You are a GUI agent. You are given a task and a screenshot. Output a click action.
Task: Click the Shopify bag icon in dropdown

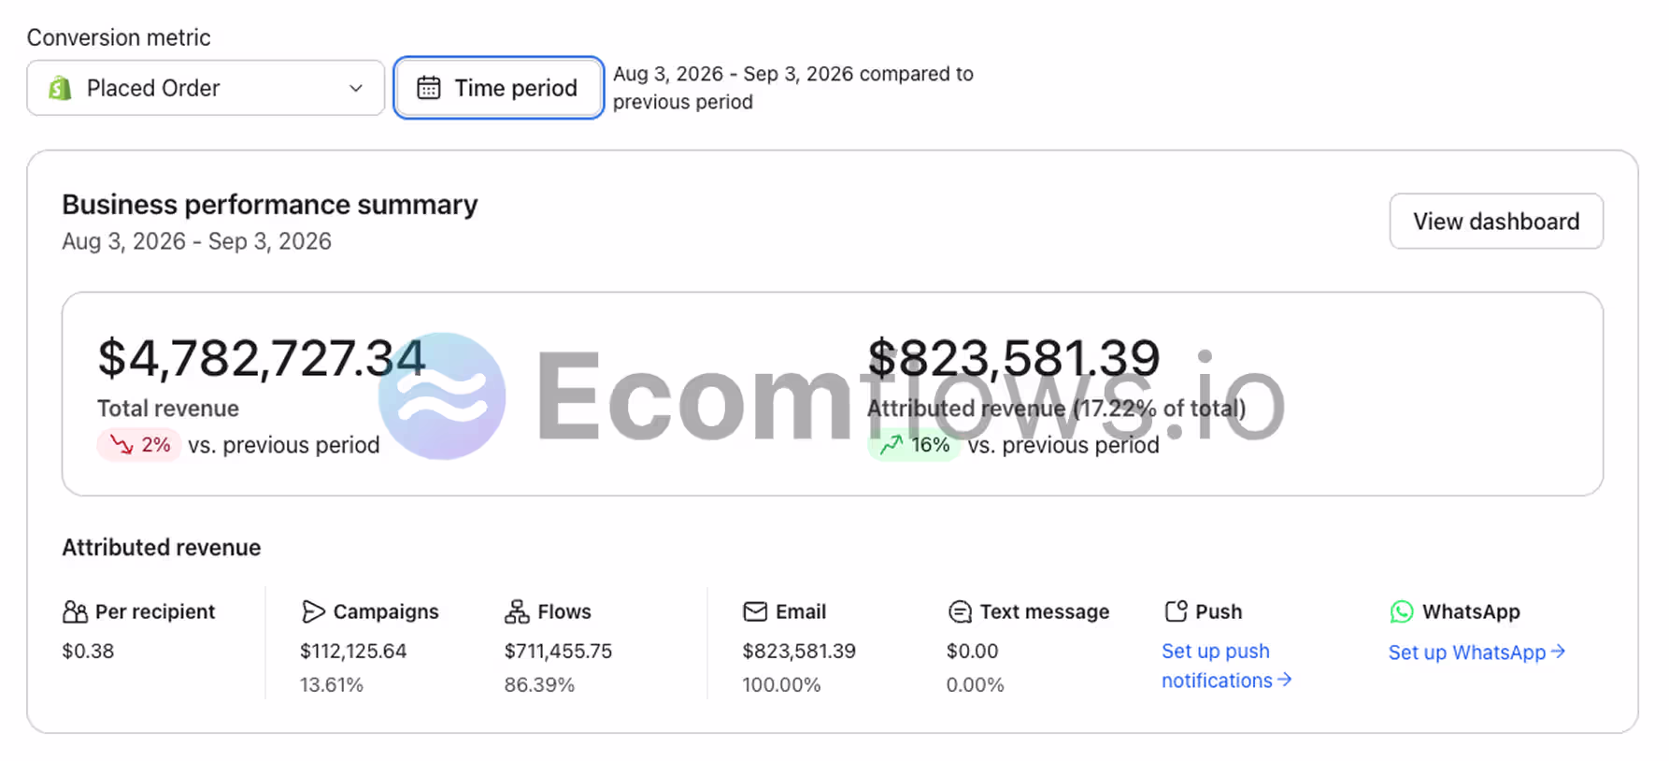[60, 88]
